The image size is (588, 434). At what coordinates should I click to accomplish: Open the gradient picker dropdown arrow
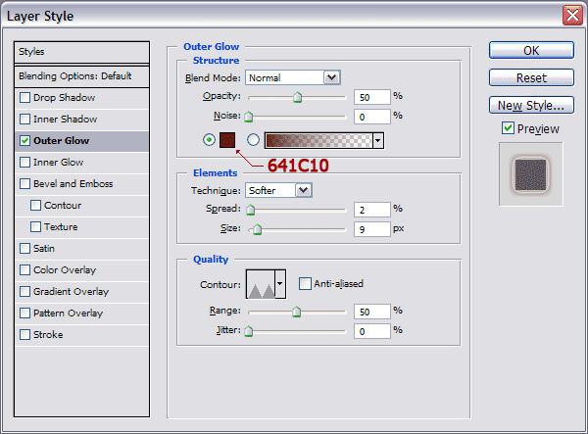click(377, 140)
